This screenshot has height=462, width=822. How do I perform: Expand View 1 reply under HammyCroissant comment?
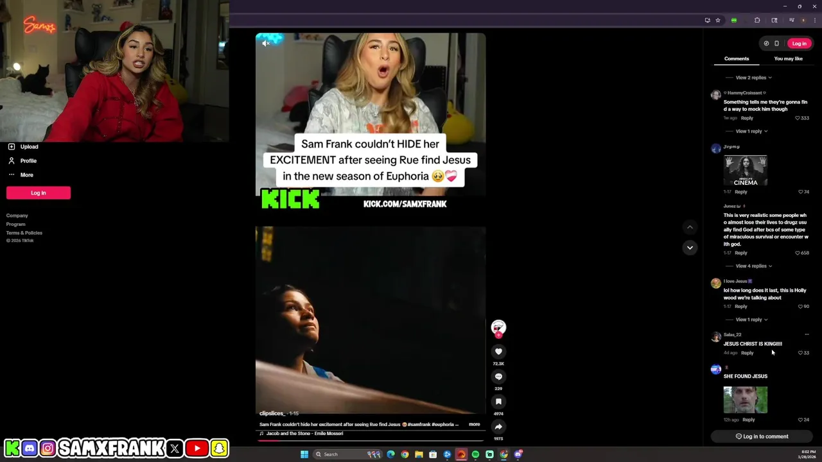[x=751, y=132]
